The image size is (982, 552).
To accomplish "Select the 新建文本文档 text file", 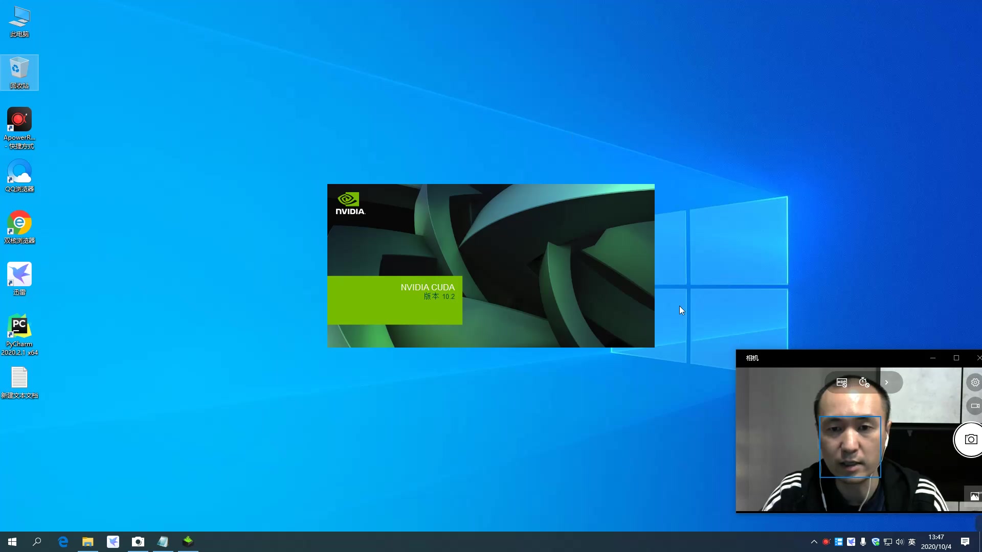I will 19,383.
